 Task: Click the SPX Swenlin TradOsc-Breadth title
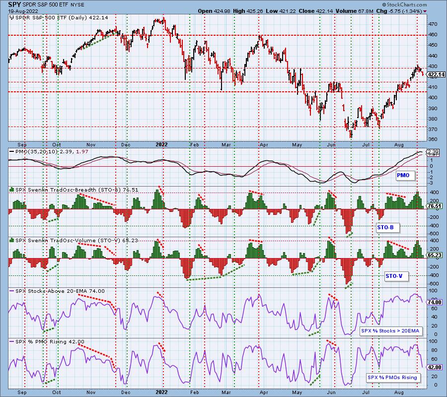pyautogui.click(x=77, y=190)
